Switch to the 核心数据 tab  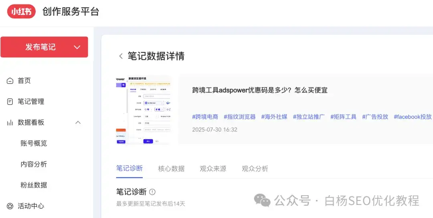click(x=171, y=169)
